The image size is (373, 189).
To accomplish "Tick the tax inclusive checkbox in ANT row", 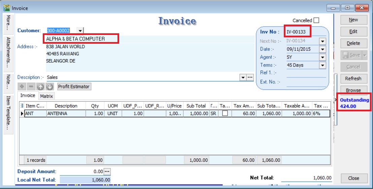I will tap(225, 113).
